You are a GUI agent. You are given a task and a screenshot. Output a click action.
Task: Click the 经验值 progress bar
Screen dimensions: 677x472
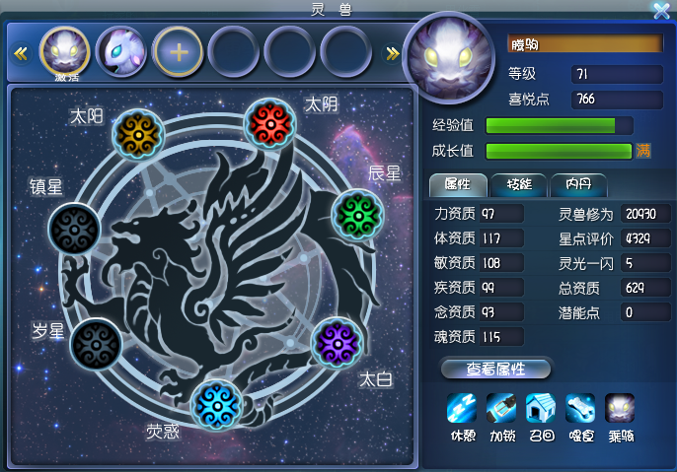pyautogui.click(x=560, y=126)
